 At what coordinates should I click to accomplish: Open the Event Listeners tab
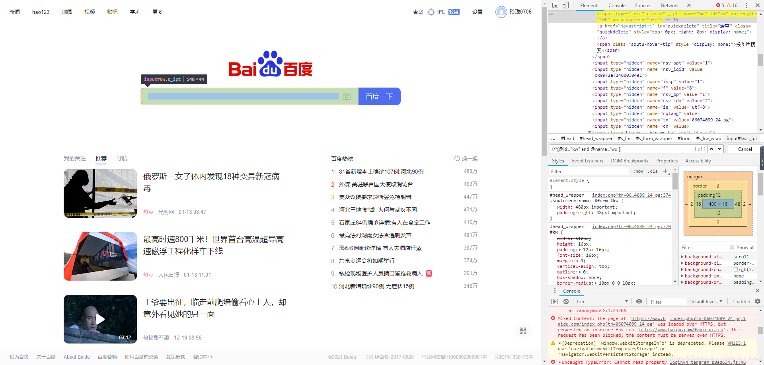click(x=588, y=161)
